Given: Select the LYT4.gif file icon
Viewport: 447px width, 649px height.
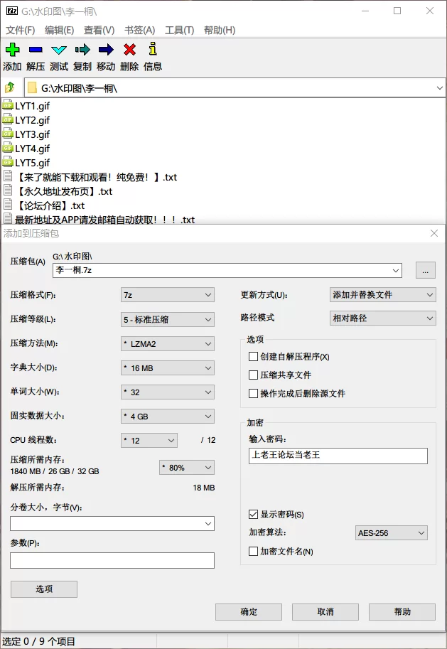Looking at the screenshot, I should click(8, 148).
